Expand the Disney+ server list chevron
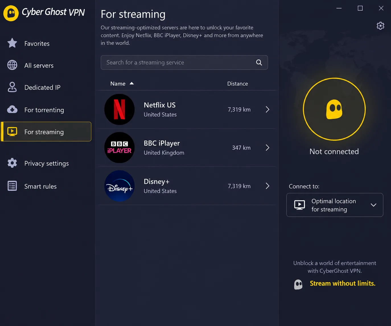Screen dimensions: 391x326 pyautogui.click(x=267, y=186)
